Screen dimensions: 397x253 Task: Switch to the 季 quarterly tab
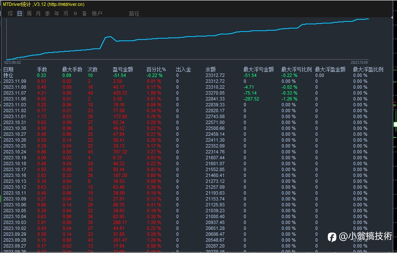[x=47, y=13]
